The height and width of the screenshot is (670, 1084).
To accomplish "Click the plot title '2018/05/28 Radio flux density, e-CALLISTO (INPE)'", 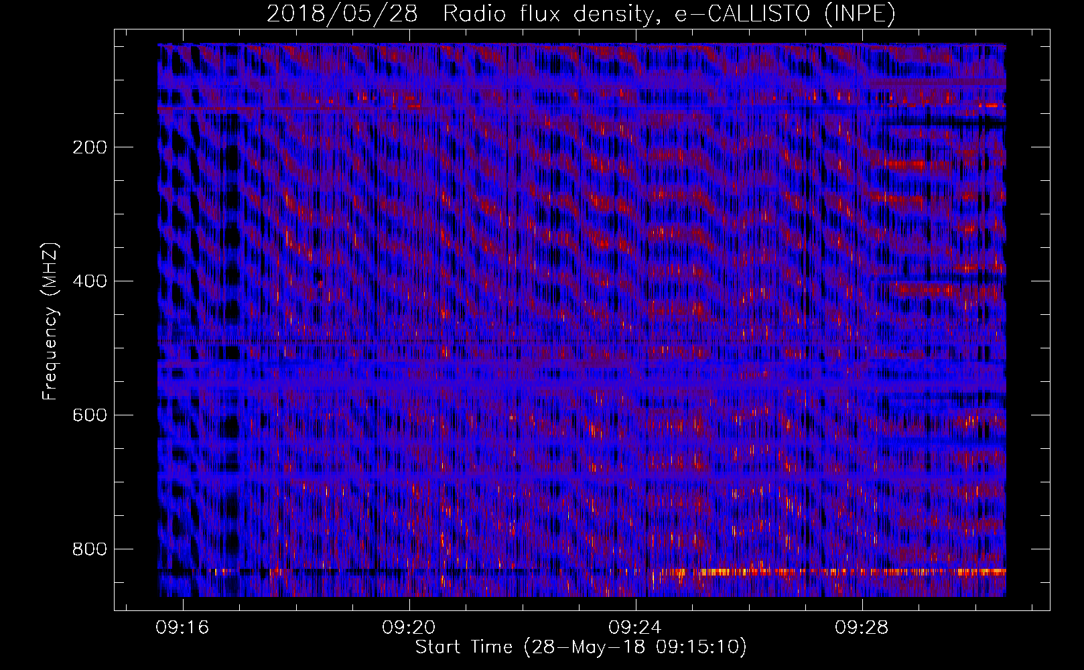I will point(581,13).
